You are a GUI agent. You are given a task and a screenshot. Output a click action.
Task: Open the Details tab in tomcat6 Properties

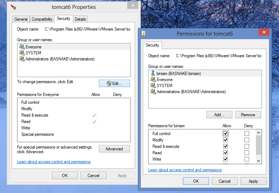[80, 19]
